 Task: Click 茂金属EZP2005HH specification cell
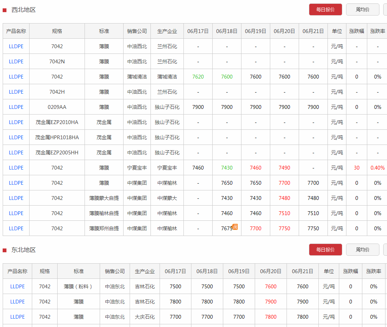coord(57,152)
